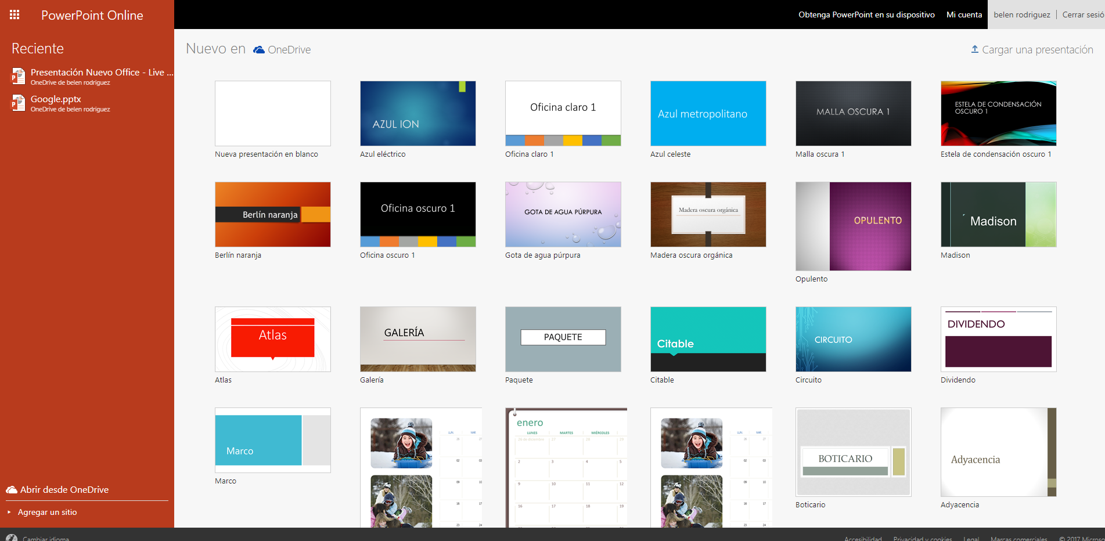Open the app launcher grid icon
The width and height of the screenshot is (1105, 541).
14,15
